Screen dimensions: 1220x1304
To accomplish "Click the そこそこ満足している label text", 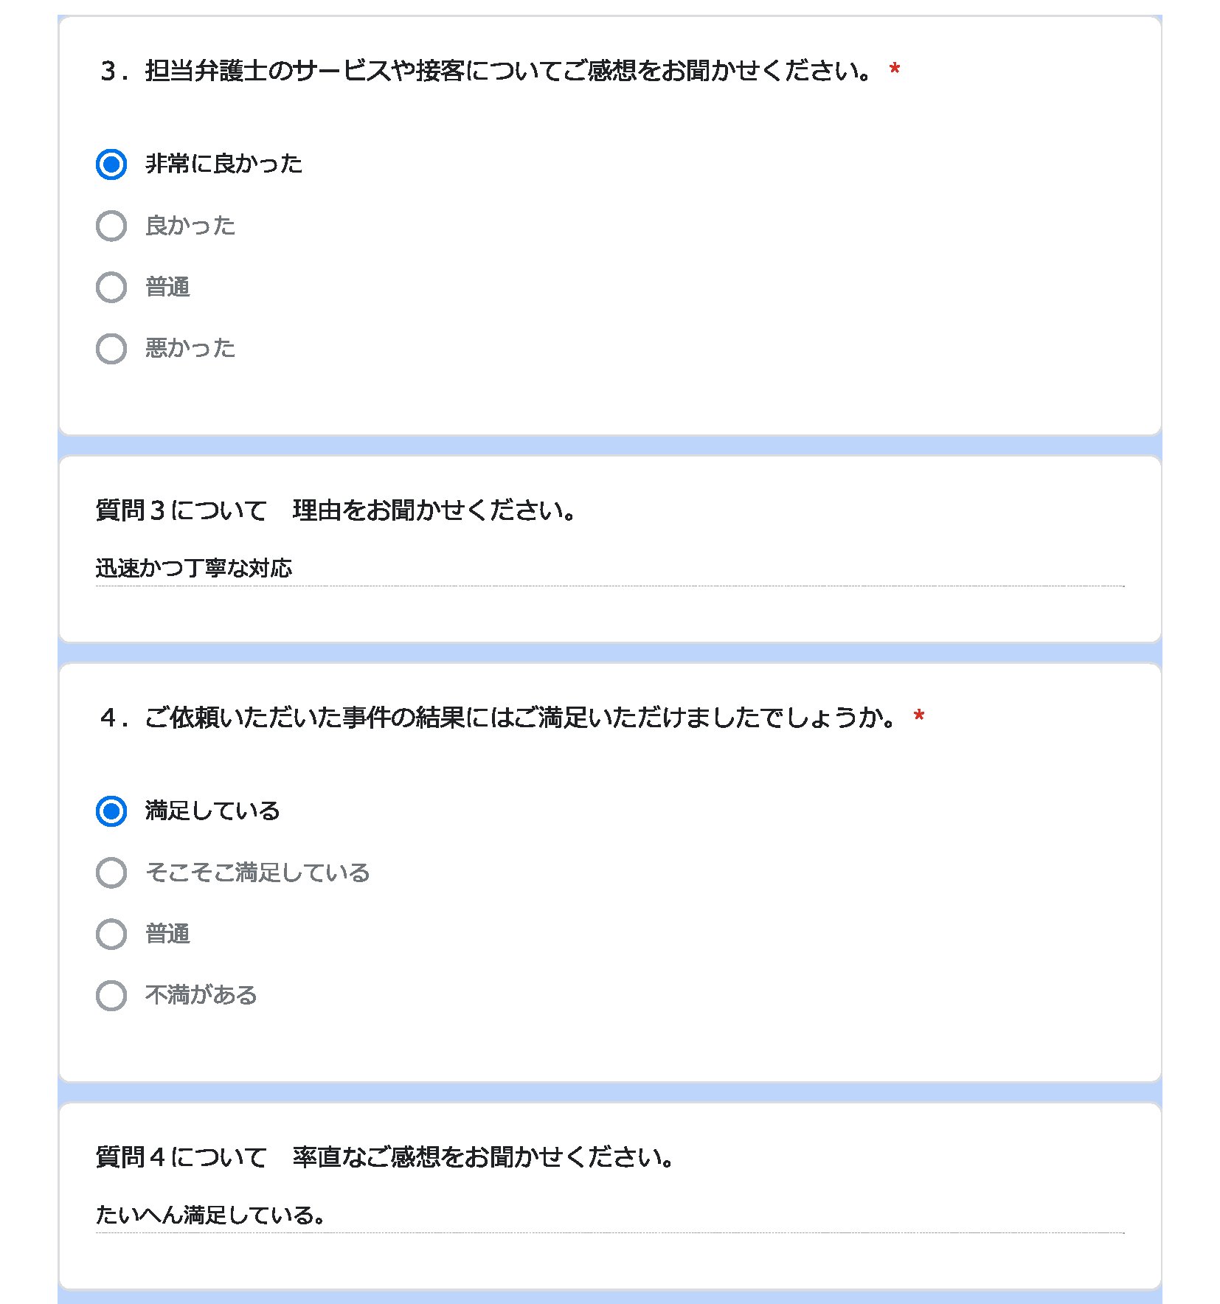I will (257, 873).
